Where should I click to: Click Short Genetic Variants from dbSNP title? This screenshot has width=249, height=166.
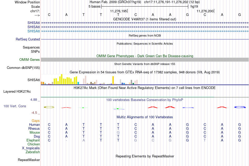pyautogui.click(x=145, y=64)
